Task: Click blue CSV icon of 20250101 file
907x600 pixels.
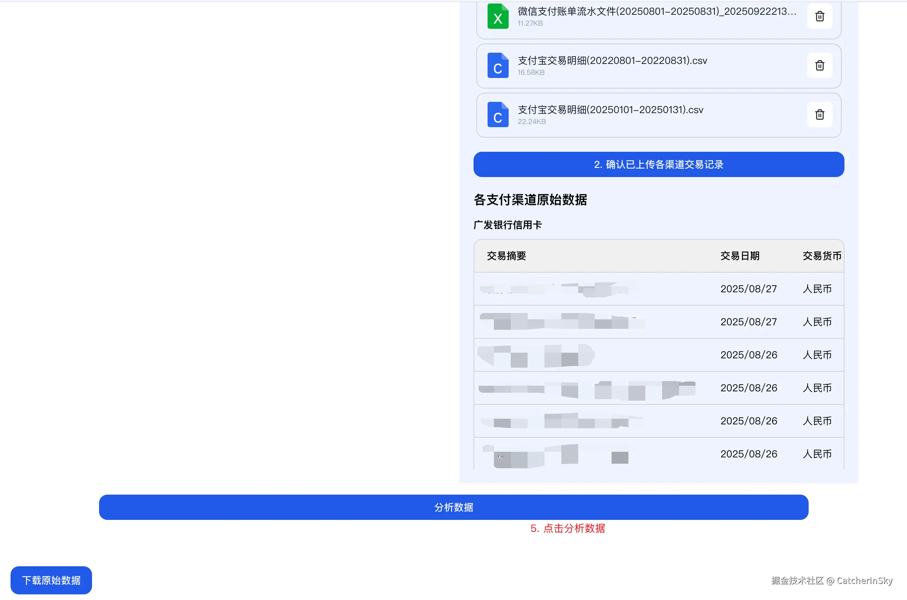Action: coord(498,115)
